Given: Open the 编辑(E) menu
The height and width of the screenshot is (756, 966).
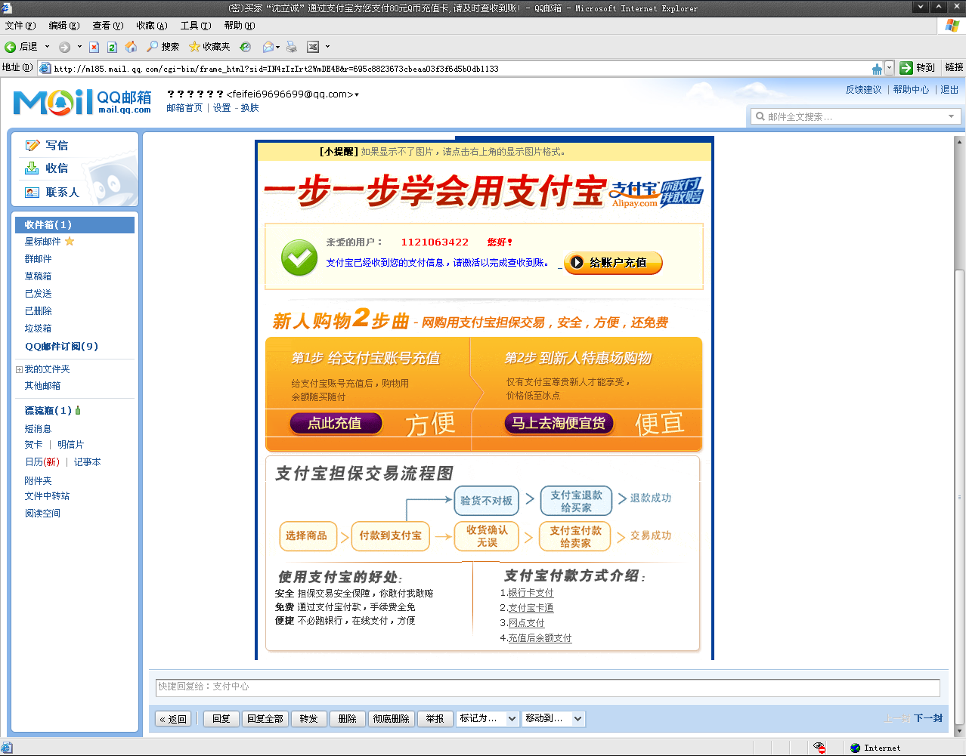Looking at the screenshot, I should point(63,26).
